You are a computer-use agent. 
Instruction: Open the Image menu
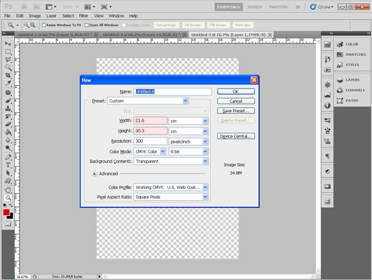[x=35, y=16]
